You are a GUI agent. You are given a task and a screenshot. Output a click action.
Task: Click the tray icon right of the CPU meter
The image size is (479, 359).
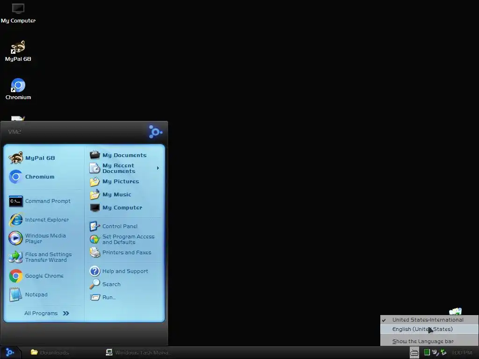[435, 352]
